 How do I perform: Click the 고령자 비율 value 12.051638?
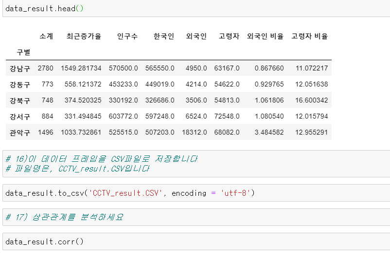pyautogui.click(x=312, y=84)
